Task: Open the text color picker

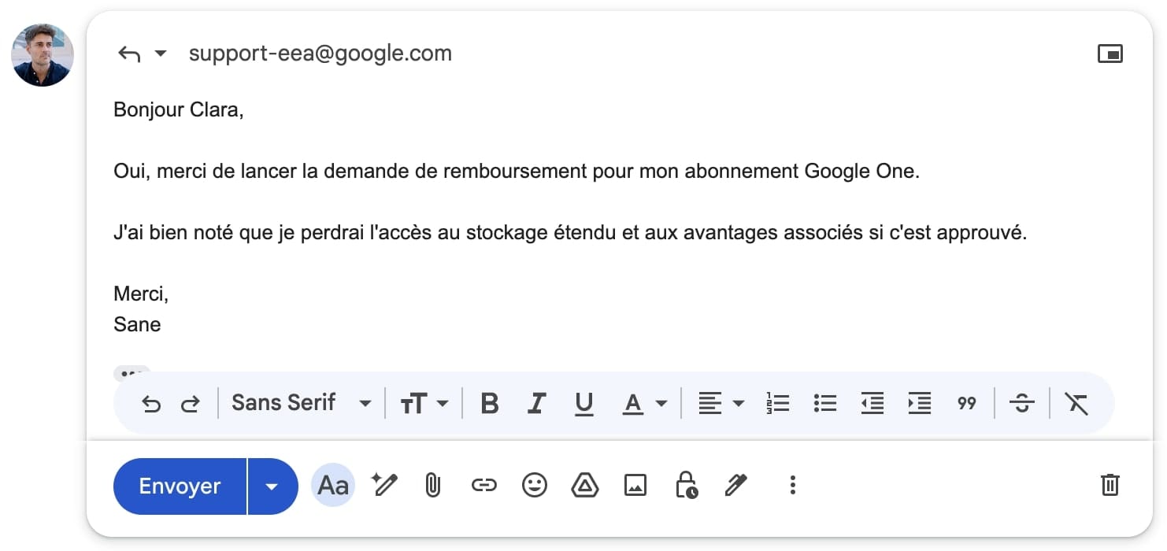Action: click(644, 404)
